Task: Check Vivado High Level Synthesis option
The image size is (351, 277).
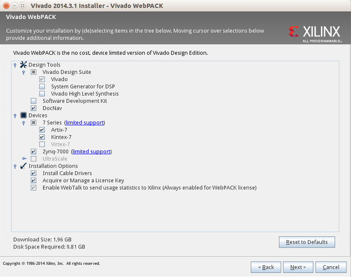Action: pyautogui.click(x=42, y=93)
